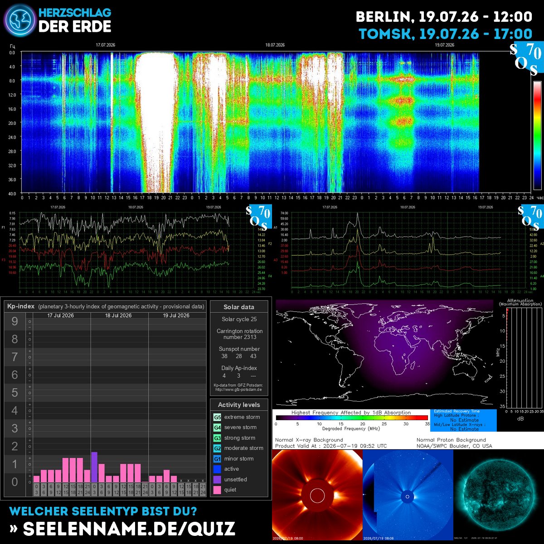Image resolution: width=544 pixels, height=544 pixels.
Task: Open the teal solar disk image
Action: click(x=499, y=495)
